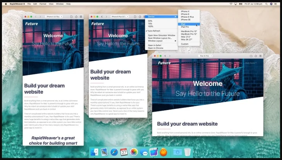Open Spotlight search in the menu bar
The width and height of the screenshot is (282, 160).
pyautogui.click(x=266, y=4)
